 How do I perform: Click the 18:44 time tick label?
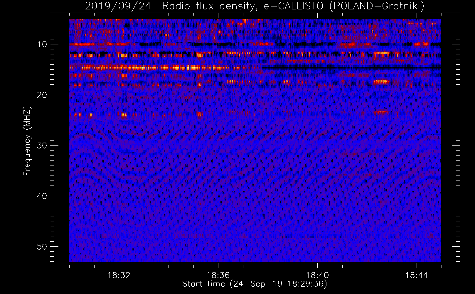[x=417, y=275]
